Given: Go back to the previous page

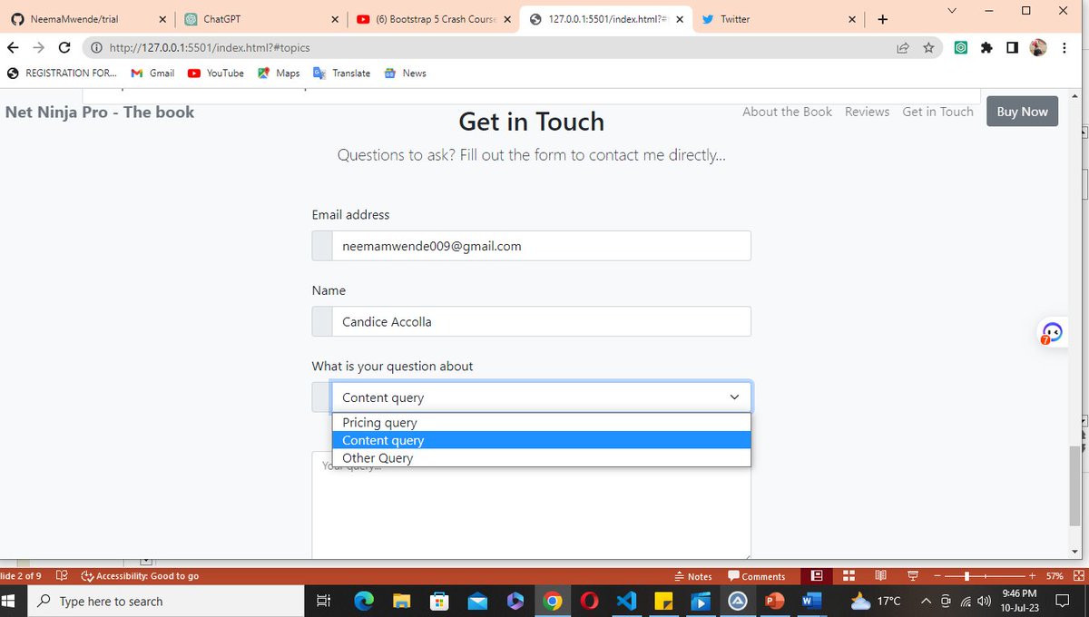Looking at the screenshot, I should click(13, 48).
